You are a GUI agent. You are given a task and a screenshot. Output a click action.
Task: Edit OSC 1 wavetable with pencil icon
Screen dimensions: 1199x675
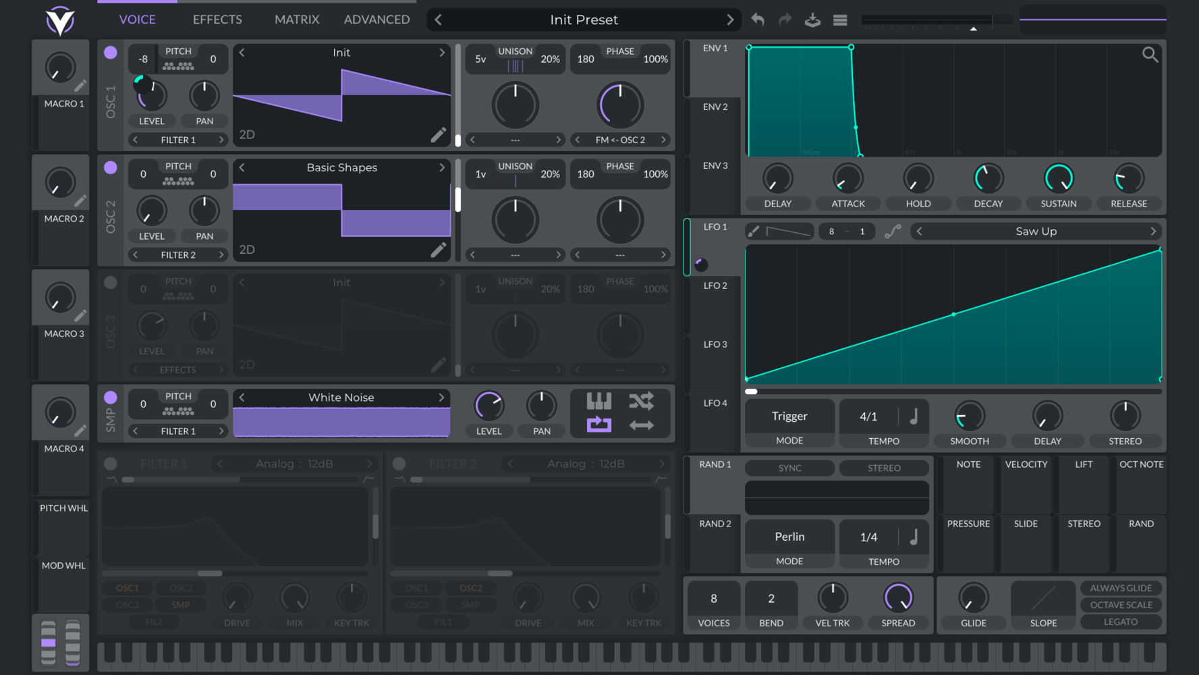click(x=438, y=135)
